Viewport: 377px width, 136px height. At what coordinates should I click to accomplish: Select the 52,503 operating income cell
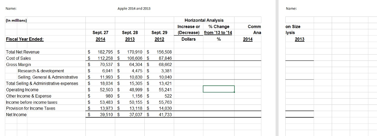coord(100,89)
